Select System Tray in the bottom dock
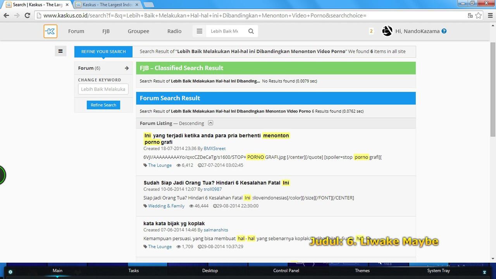496x279 pixels. click(x=439, y=270)
